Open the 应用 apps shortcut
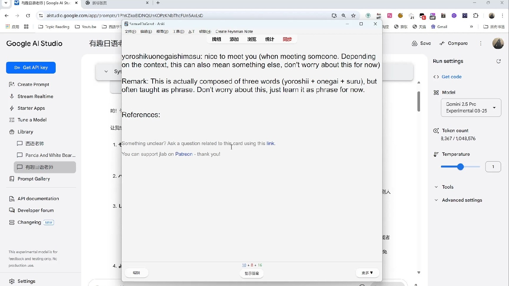509x286 pixels. 12,27
